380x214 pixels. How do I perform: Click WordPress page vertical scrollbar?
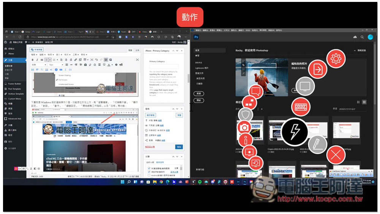click(x=188, y=78)
